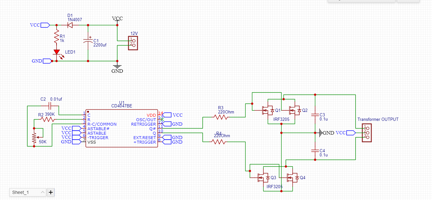This screenshot has height=200, width=432.
Task: Select capacitor C3 0.1u symbol
Action: [315, 115]
